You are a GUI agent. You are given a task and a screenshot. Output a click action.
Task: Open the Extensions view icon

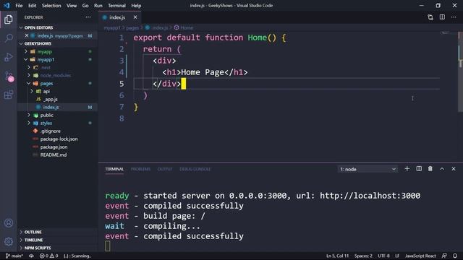coord(9,95)
